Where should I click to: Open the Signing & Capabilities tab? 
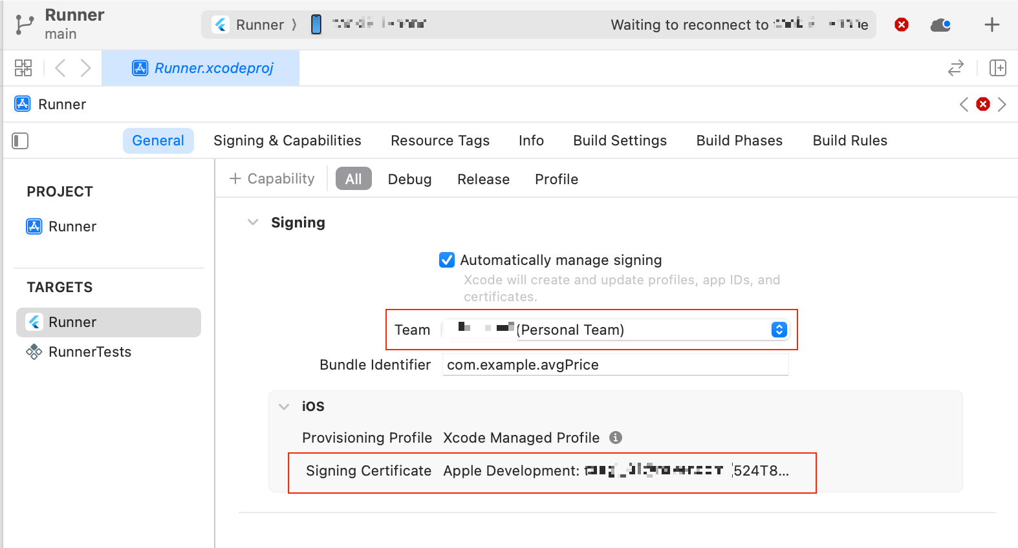click(287, 141)
